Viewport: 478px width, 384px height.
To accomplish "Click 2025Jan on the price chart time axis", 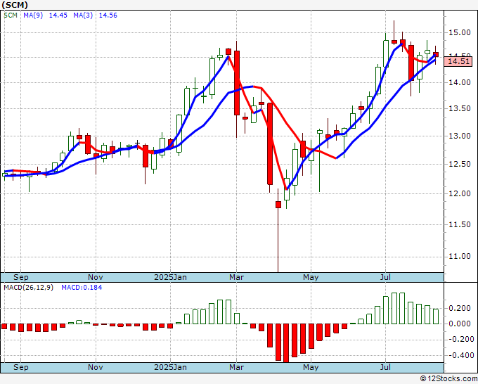I will tap(170, 277).
